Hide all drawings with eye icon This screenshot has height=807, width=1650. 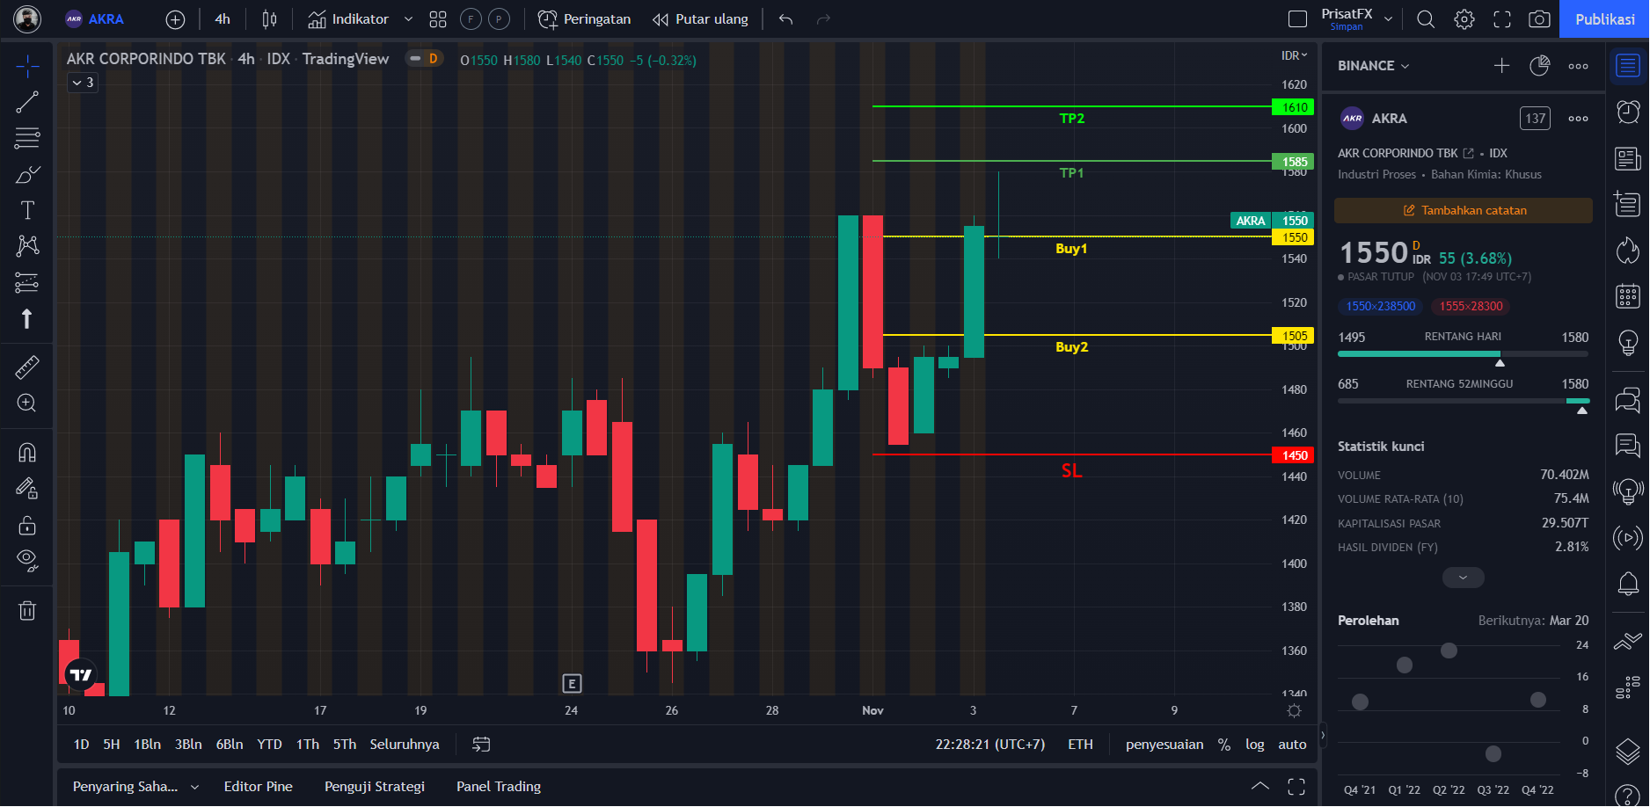point(27,561)
